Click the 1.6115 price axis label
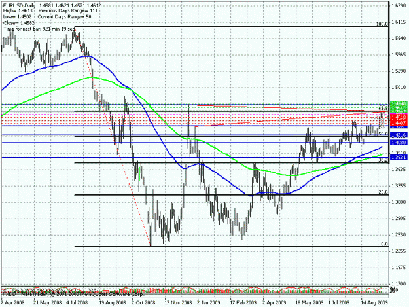This screenshot has height=307, width=409. pos(399,22)
